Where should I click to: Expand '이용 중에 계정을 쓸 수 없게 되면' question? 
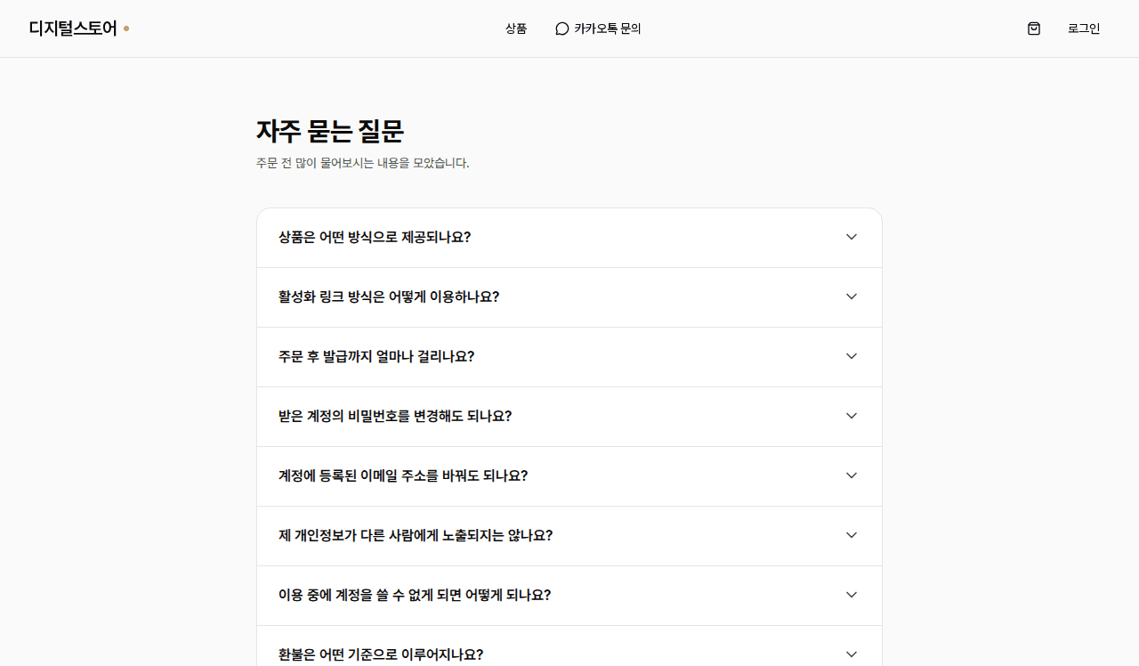[569, 596]
